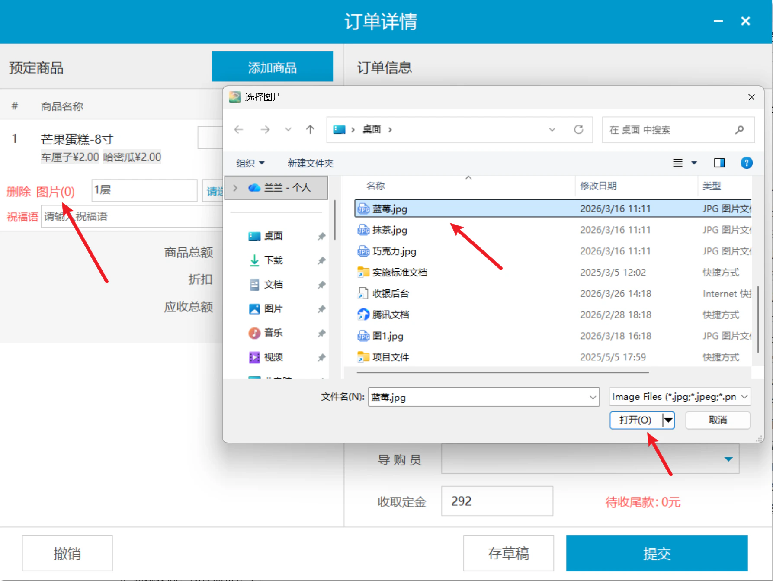Toggle the preview pane icon
The height and width of the screenshot is (581, 773).
click(719, 163)
